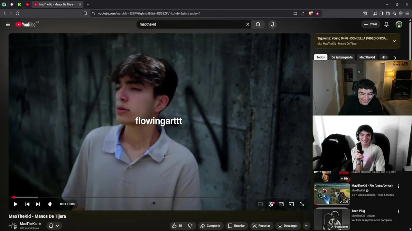Click the magnifier search button
412x231 pixels.
click(258, 24)
